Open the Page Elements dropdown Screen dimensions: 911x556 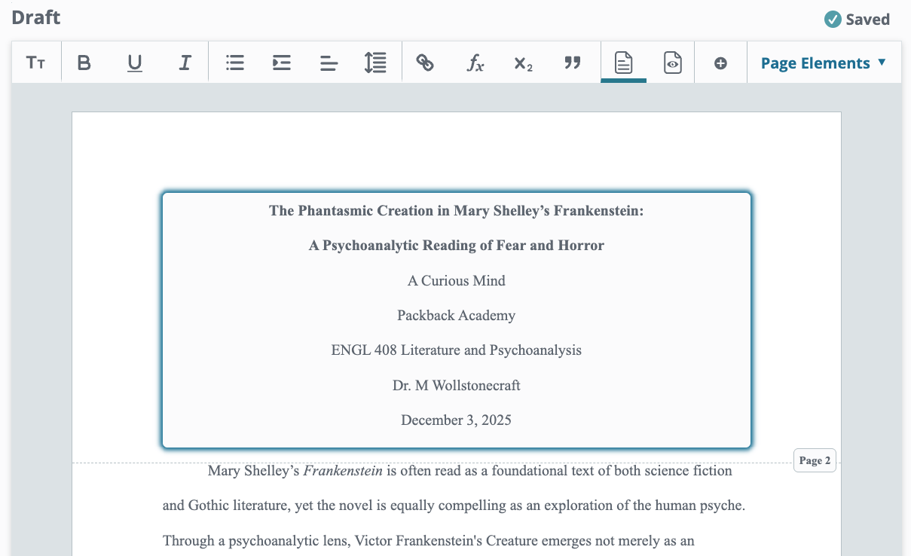[x=815, y=63]
